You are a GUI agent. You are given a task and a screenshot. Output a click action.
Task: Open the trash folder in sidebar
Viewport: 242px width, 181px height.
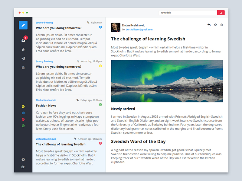pos(23,68)
